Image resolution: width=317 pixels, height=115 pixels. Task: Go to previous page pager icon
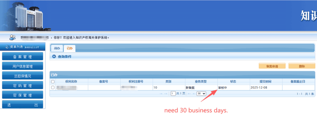[x=166, y=94]
